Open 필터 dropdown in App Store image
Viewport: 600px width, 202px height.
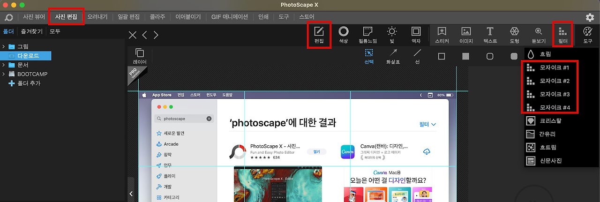[x=427, y=124]
